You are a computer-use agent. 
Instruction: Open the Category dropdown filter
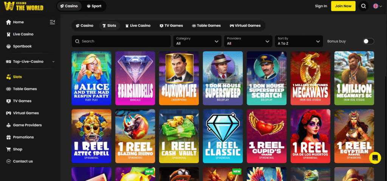click(197, 41)
